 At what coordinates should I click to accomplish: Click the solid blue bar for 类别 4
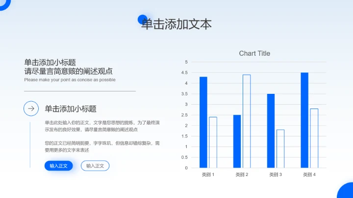coord(304,120)
